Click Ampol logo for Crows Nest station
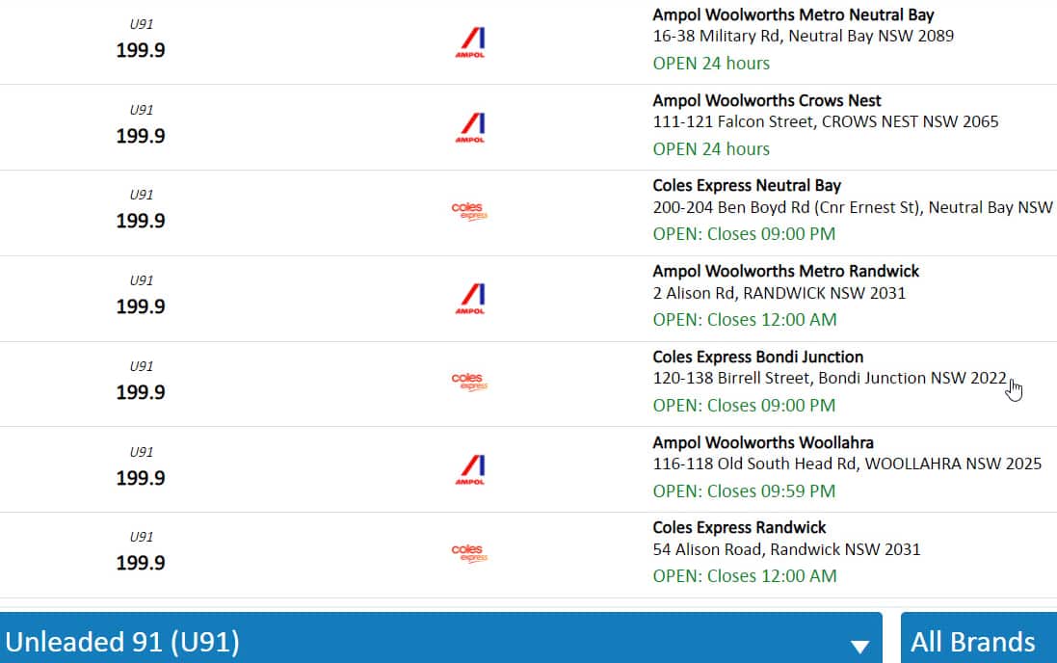Screen dimensions: 1057x663 click(470, 128)
